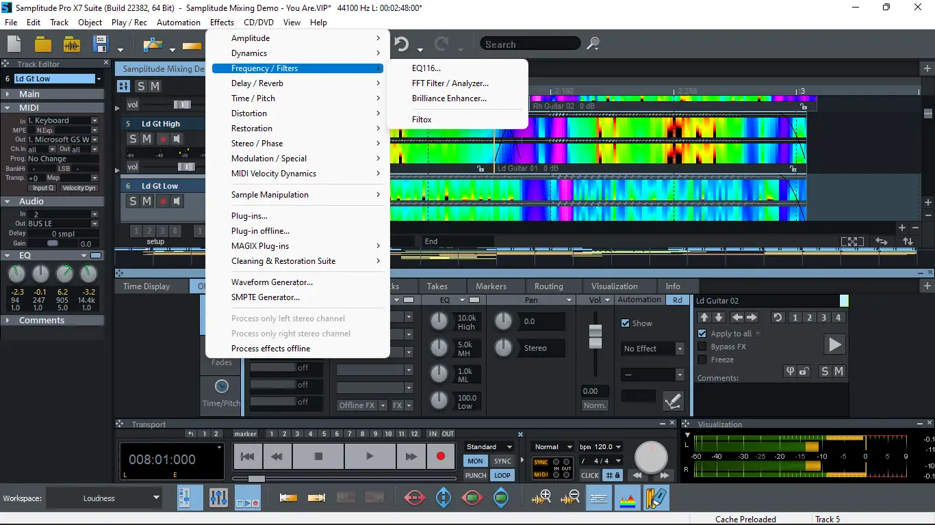Select EQ116 from the submenu
This screenshot has height=525, width=935.
426,68
